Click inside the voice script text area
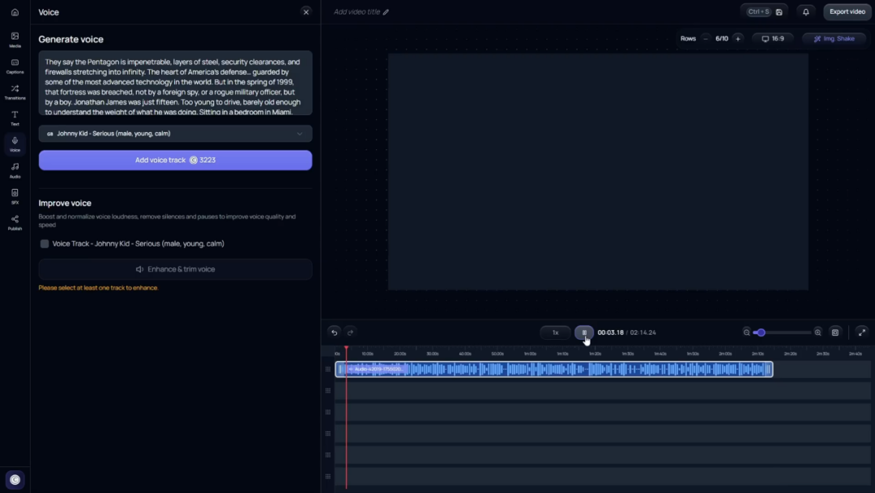Screen dimensions: 875x493 point(175,83)
